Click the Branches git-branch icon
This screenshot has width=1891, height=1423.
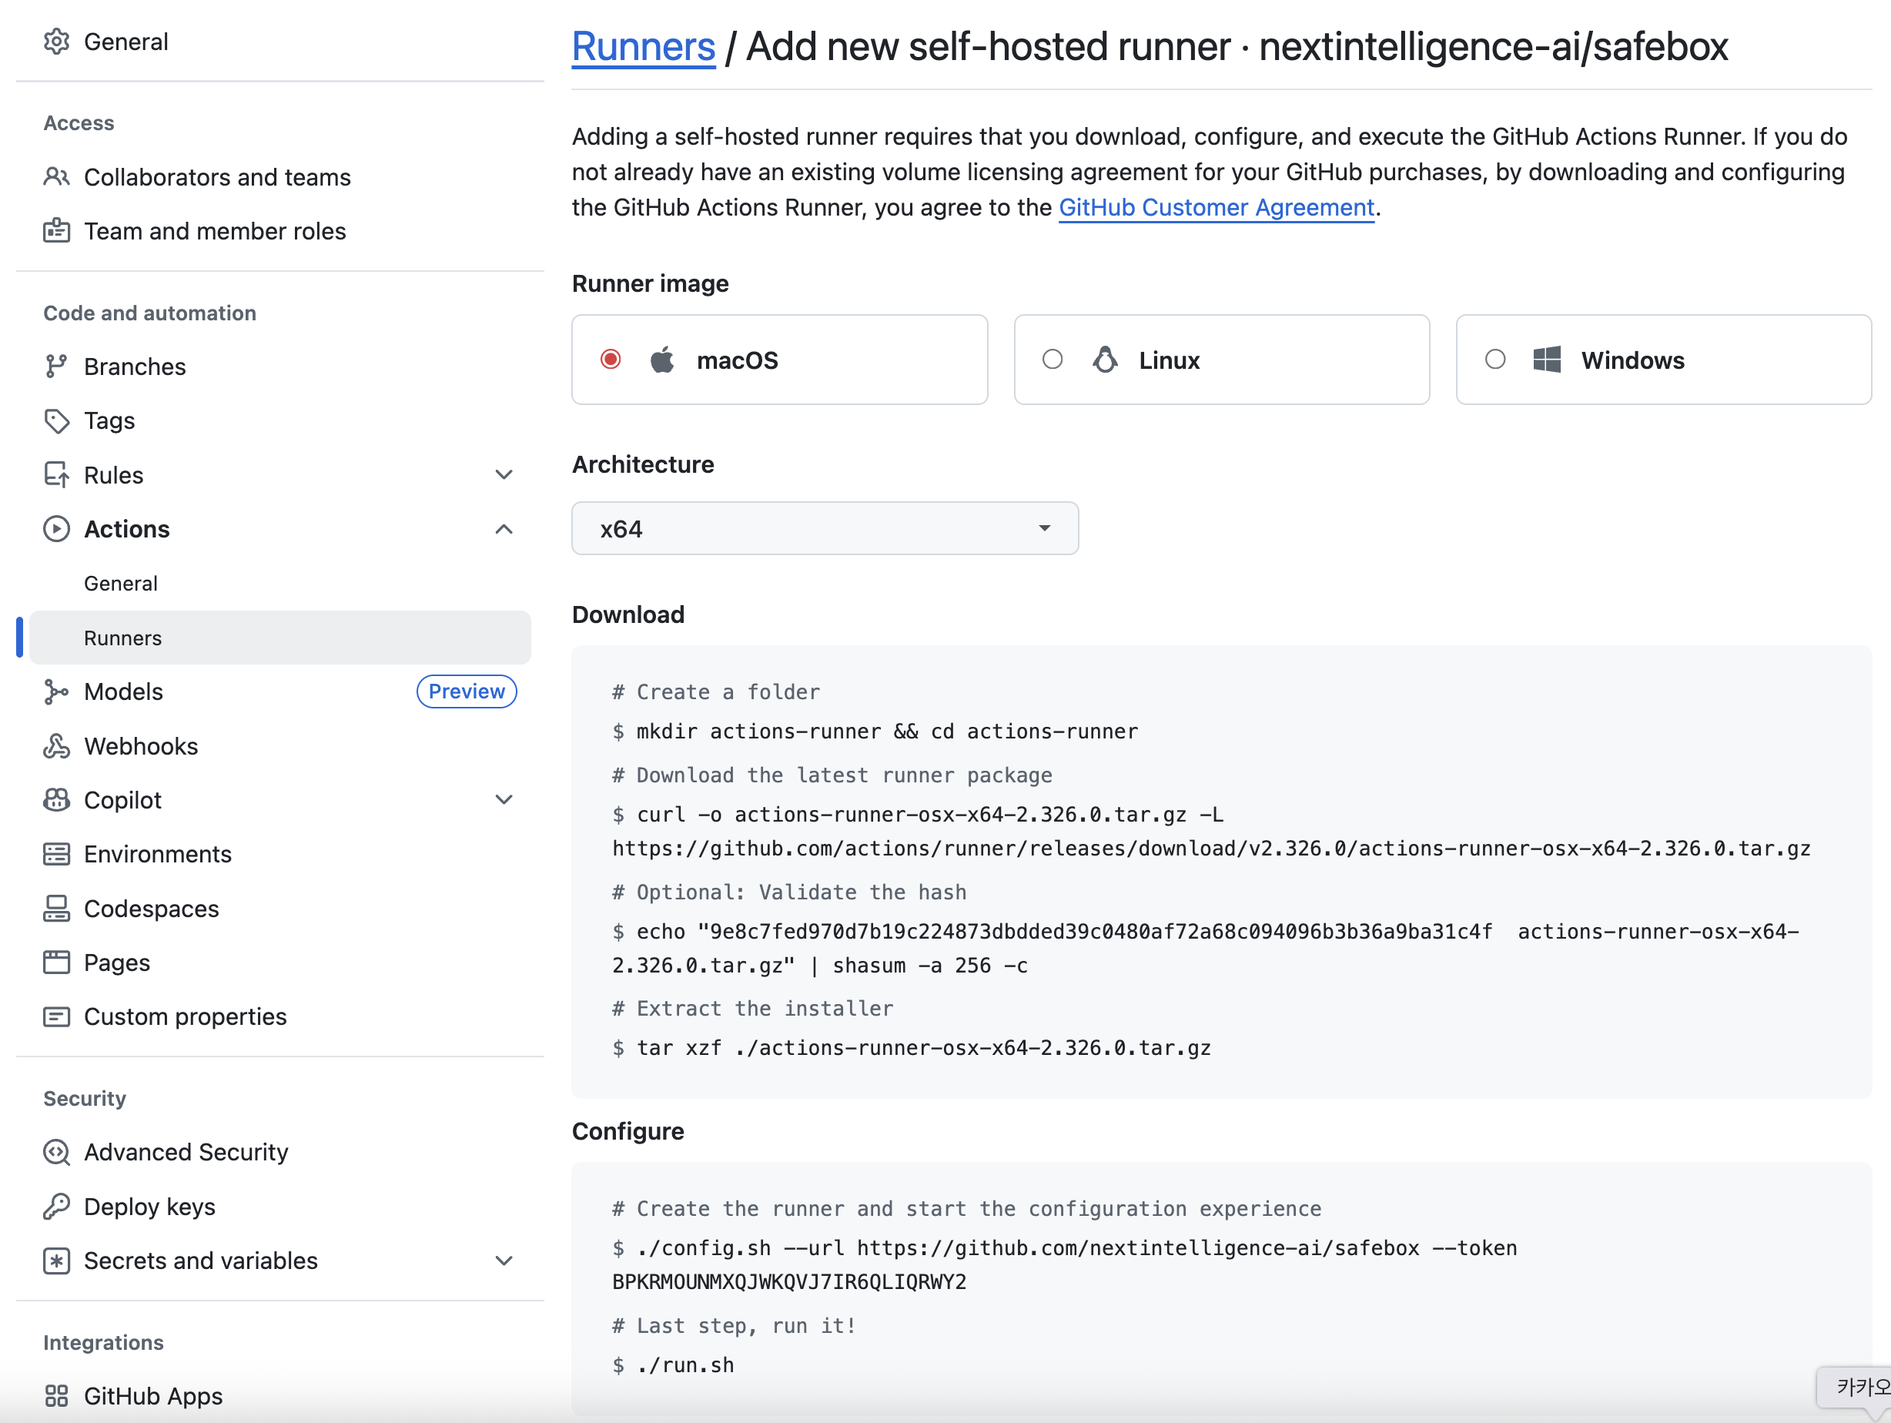tap(56, 366)
